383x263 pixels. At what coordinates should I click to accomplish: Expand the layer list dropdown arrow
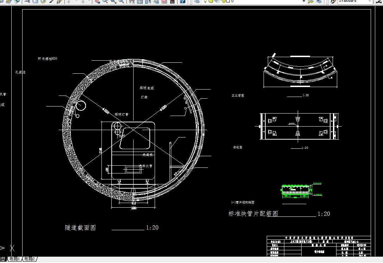(304, 1)
